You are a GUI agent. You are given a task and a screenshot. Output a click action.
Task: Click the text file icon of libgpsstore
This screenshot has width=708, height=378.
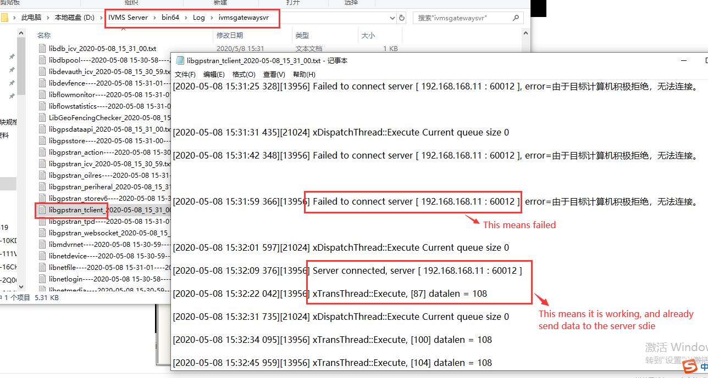coord(43,140)
